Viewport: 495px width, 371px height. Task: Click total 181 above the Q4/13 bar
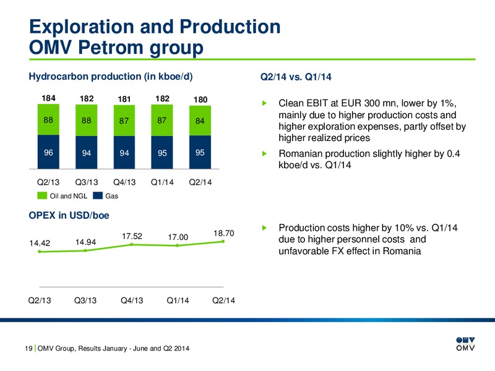124,99
